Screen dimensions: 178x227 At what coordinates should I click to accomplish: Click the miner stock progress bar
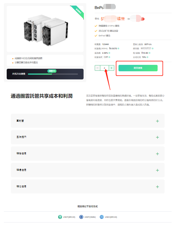tap(53, 74)
